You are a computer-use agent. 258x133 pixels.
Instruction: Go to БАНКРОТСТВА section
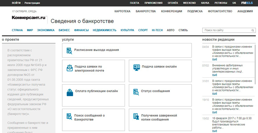pyautogui.click(x=146, y=11)
